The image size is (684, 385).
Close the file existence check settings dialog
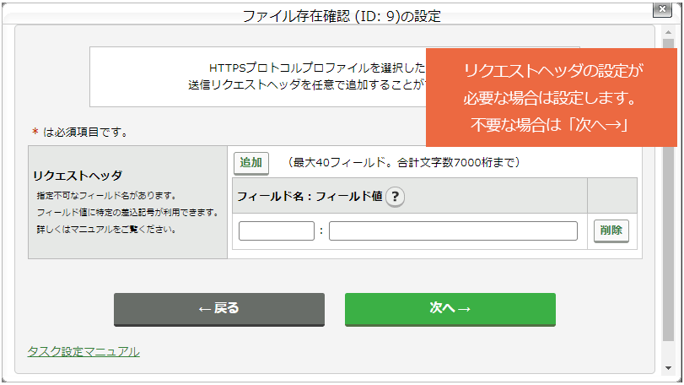pyautogui.click(x=662, y=9)
